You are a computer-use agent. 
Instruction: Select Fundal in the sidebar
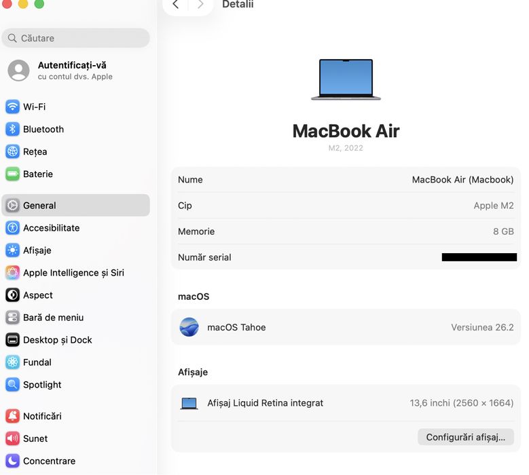click(75, 362)
